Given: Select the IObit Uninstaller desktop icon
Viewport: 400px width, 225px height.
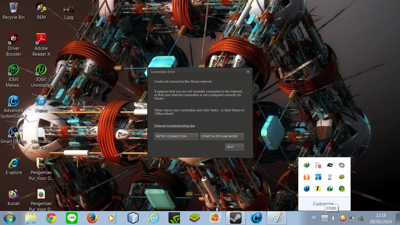Looking at the screenshot, I should click(41, 76).
